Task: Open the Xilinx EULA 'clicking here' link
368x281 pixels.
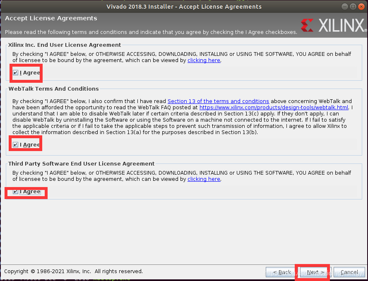Action: [204, 60]
